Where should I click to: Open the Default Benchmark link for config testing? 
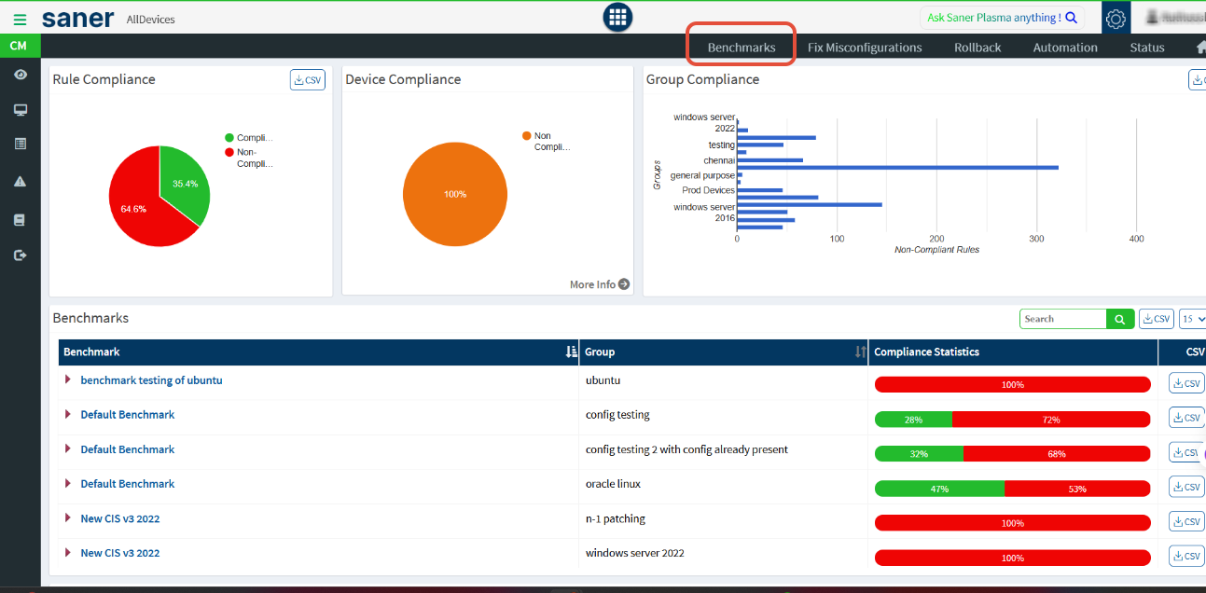coord(128,415)
